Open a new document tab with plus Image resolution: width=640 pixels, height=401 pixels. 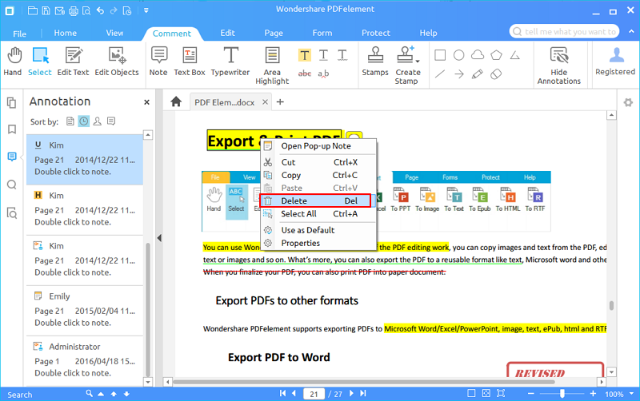pos(280,102)
